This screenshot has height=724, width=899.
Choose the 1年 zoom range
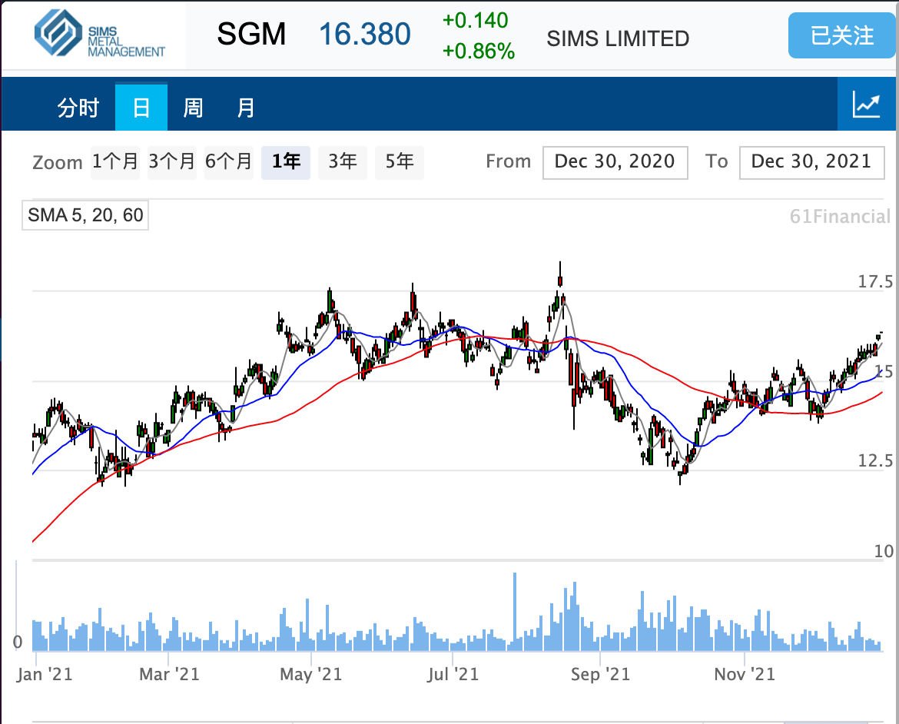point(286,162)
